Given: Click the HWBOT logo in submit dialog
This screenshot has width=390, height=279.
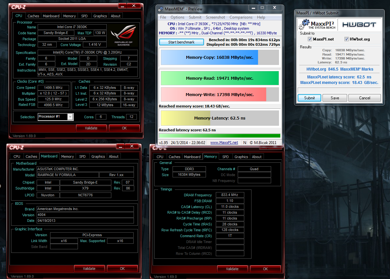Looking at the screenshot, I should click(x=359, y=25).
